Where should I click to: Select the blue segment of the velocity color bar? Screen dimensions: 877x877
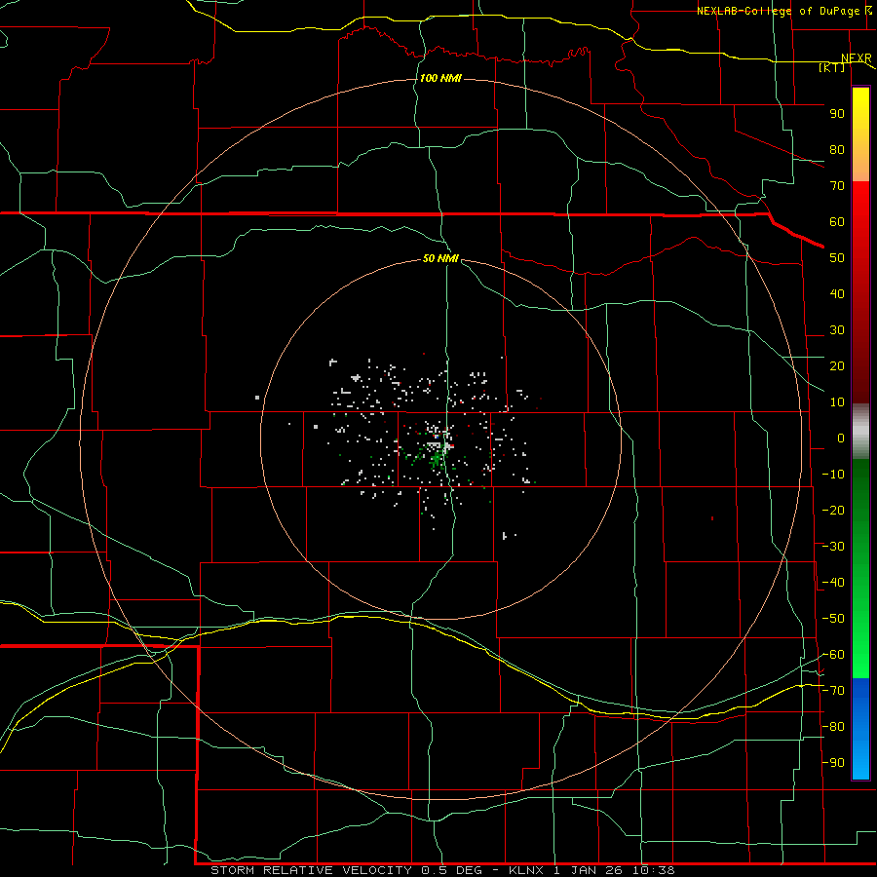click(860, 729)
